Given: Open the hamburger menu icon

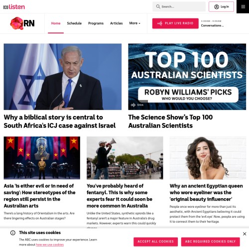Looking at the screenshot, I should point(243,6).
